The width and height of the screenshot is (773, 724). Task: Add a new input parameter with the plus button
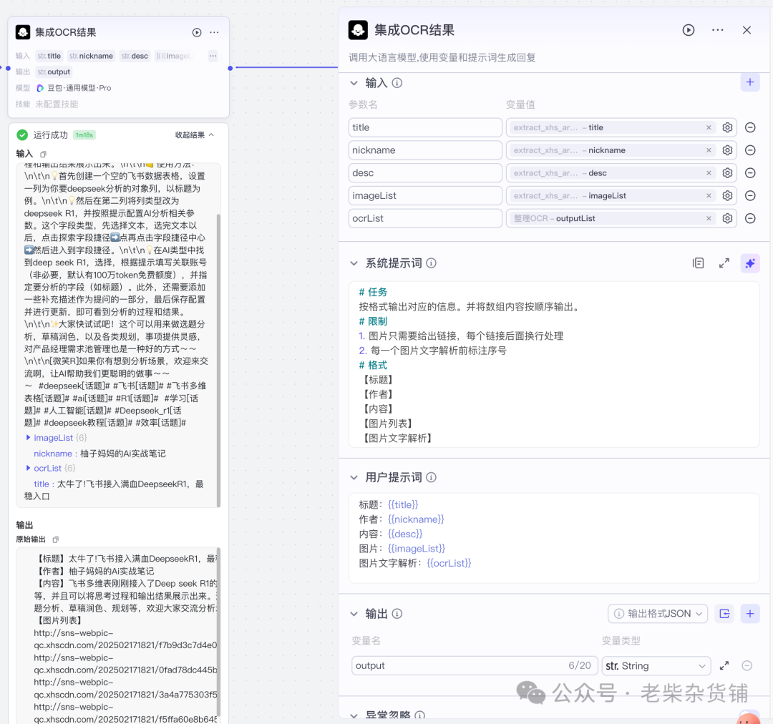[750, 82]
